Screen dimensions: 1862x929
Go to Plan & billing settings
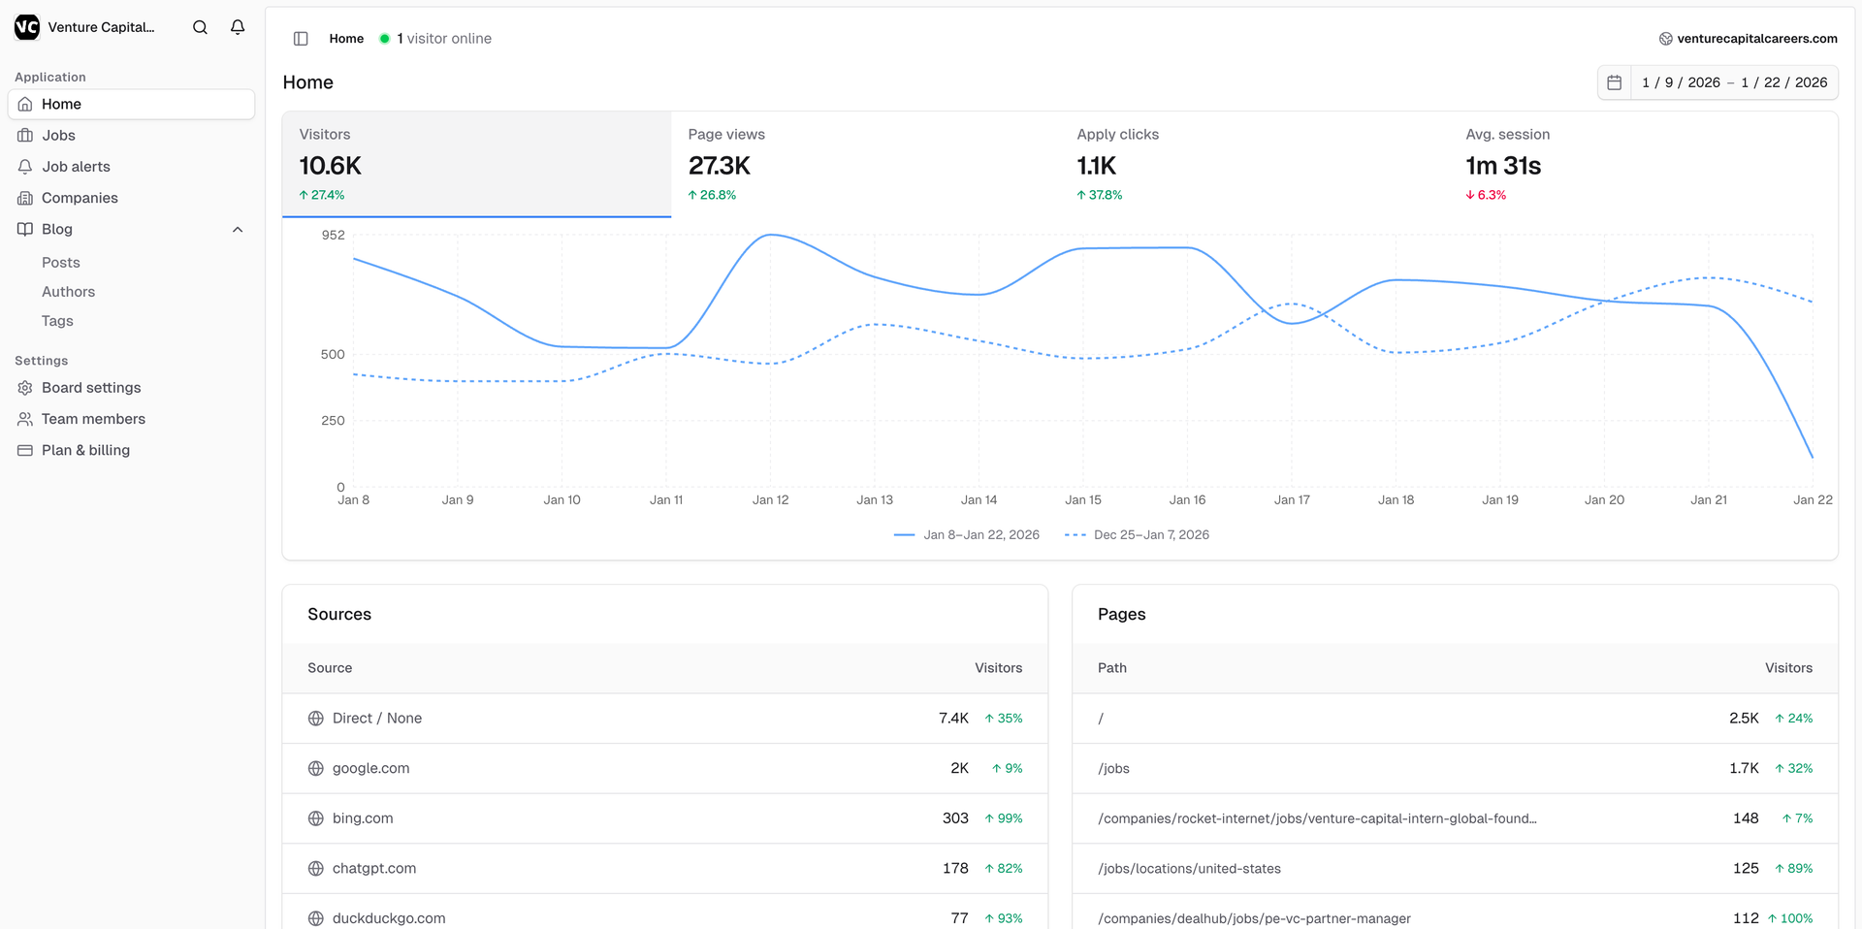click(x=85, y=450)
